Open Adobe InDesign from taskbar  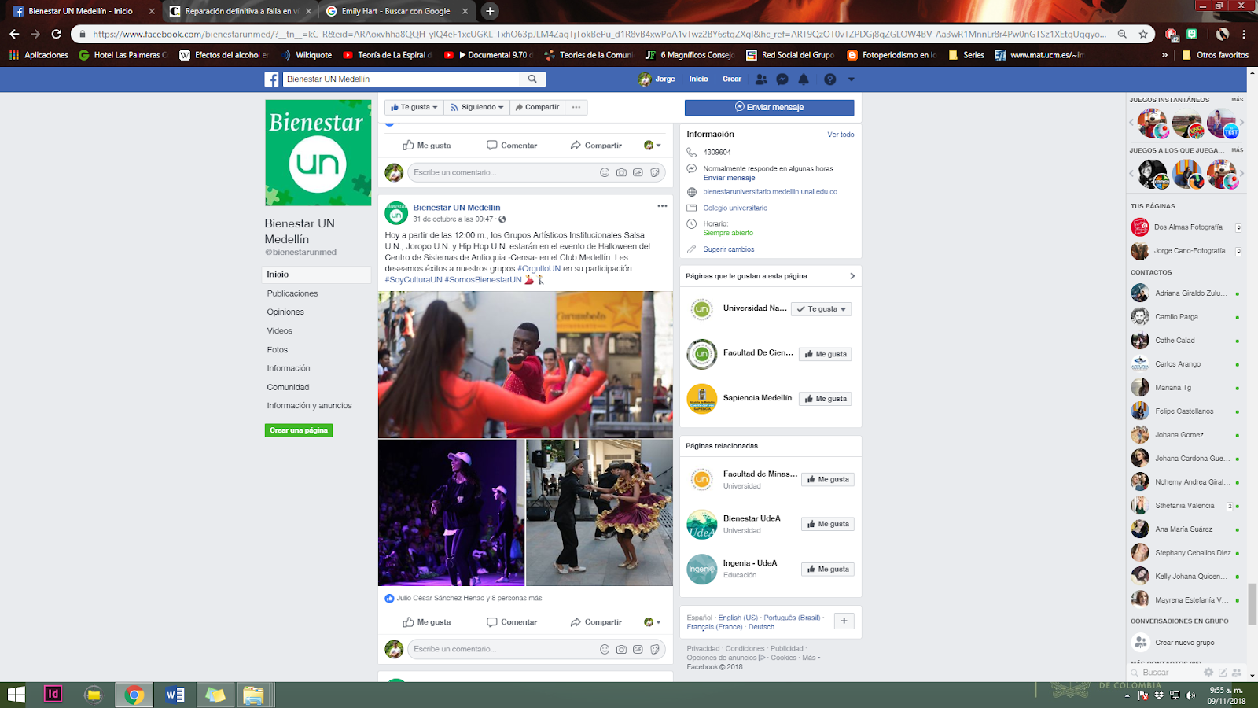click(x=53, y=694)
